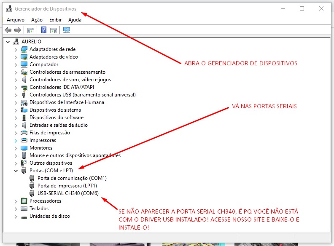
Task: Select the Portas (COM e LPT) label
Action: click(x=51, y=171)
